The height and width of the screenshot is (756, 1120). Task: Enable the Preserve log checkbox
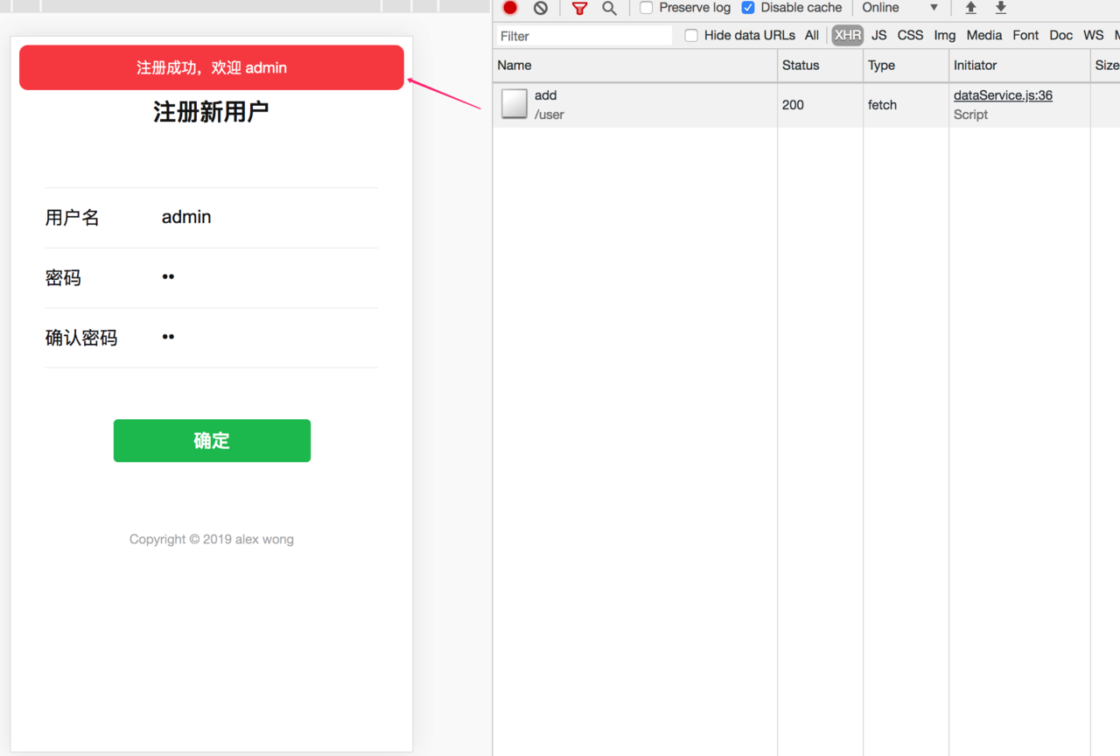[647, 8]
